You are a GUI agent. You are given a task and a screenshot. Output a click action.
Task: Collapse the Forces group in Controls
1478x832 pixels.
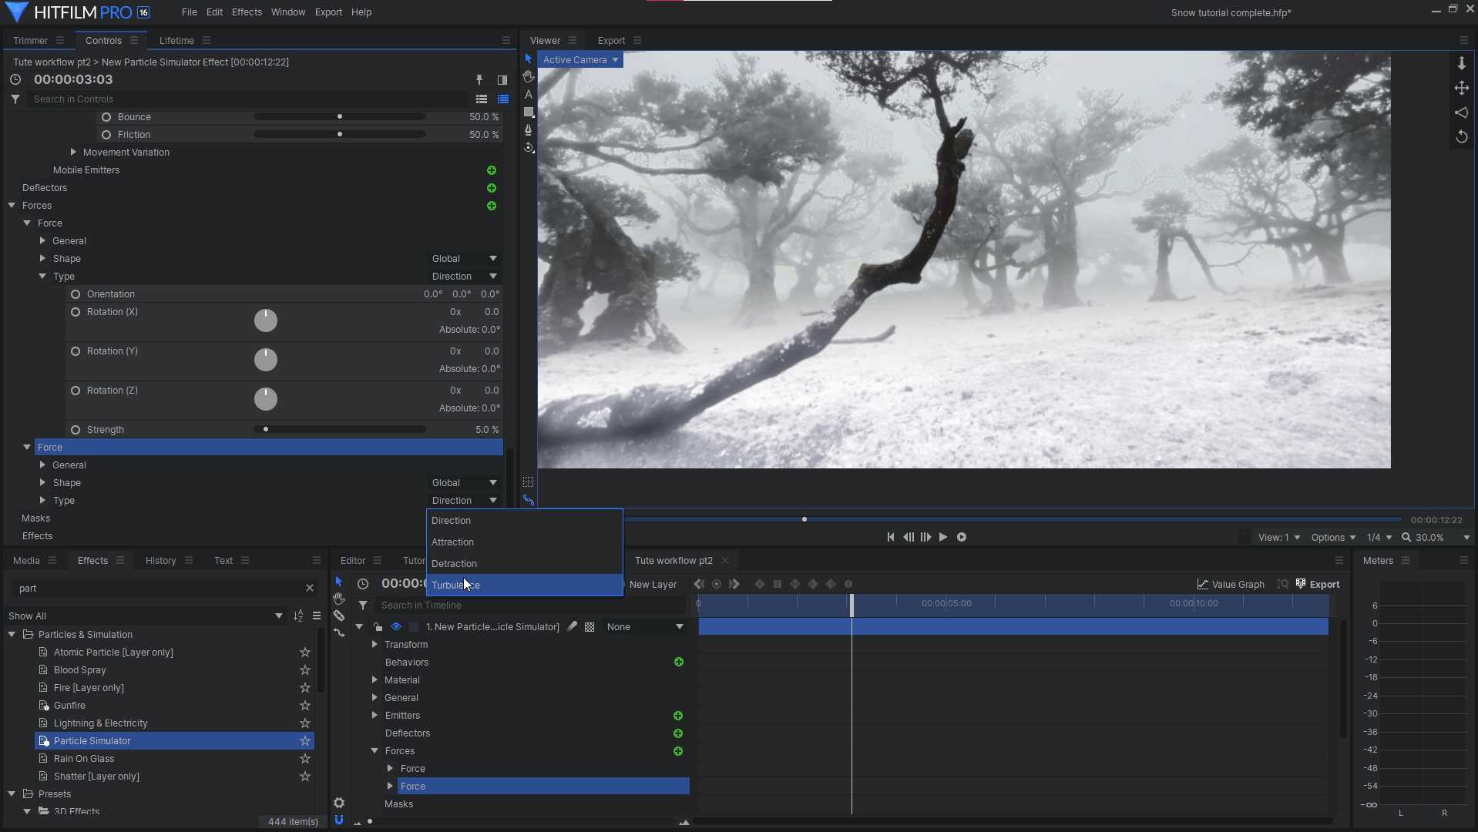coord(12,206)
